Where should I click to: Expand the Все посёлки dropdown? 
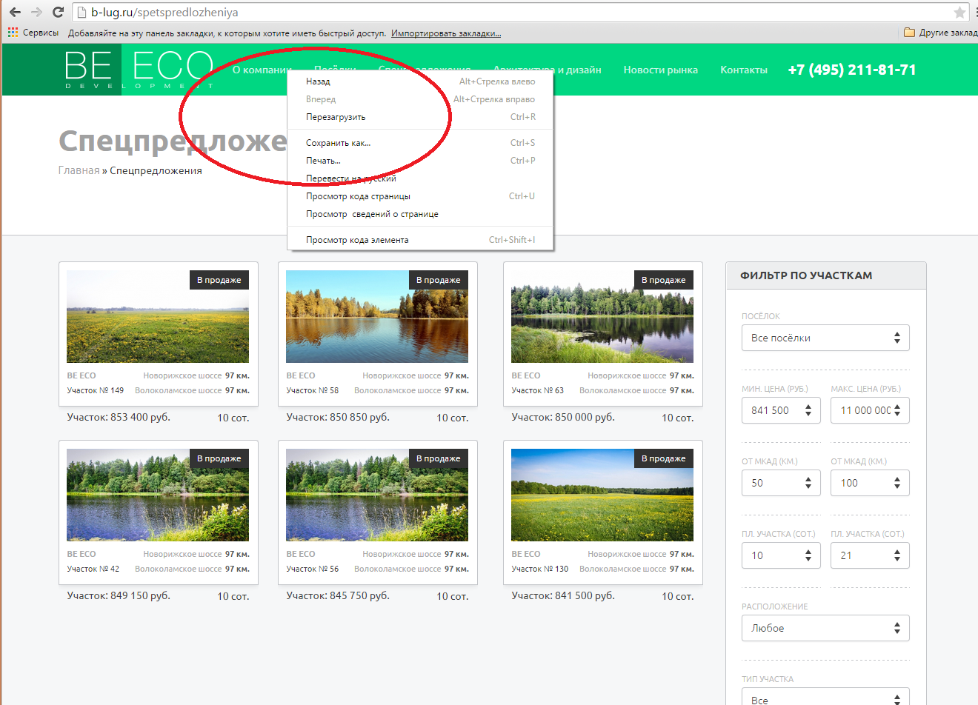click(x=825, y=338)
